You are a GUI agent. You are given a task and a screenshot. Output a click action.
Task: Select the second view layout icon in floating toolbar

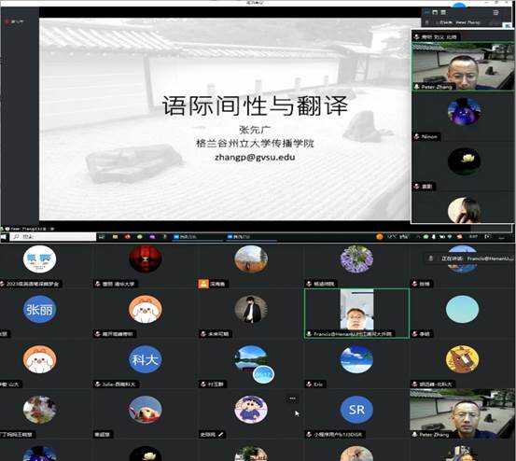click(x=435, y=12)
